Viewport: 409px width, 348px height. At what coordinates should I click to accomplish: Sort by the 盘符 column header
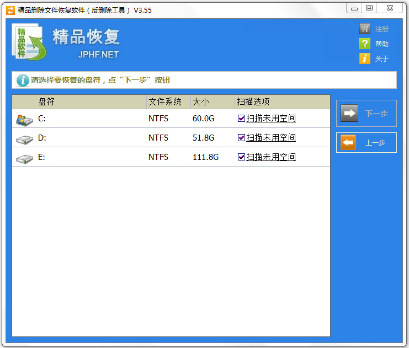click(46, 102)
